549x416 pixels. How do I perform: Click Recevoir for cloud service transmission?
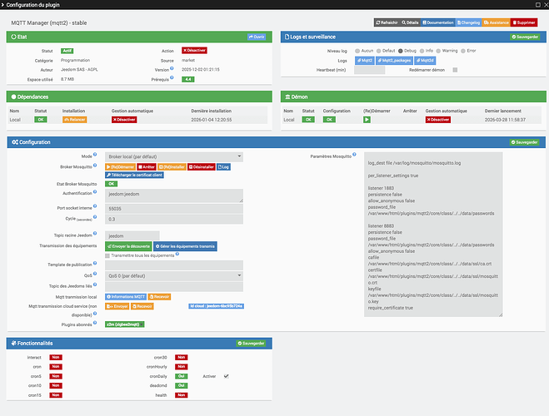[x=142, y=306]
